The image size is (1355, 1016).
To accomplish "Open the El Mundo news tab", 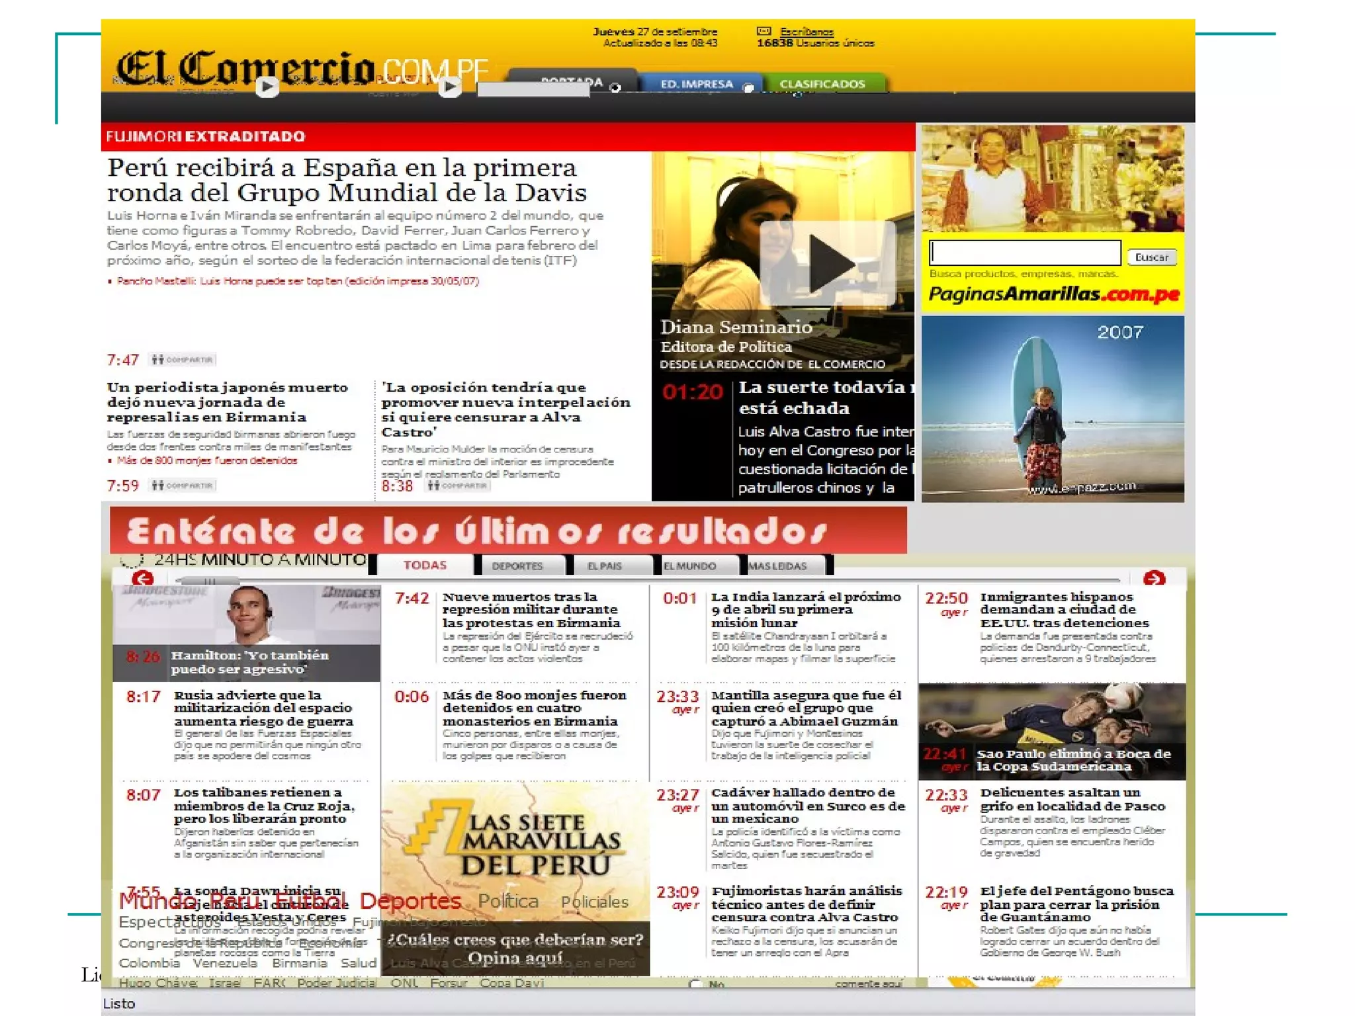I will coord(689,566).
